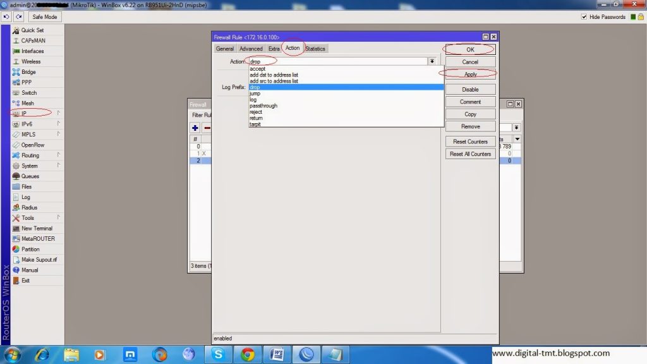Open the Firewall window's column dropdown arrow
Screen dimensions: 647x364
click(517, 139)
